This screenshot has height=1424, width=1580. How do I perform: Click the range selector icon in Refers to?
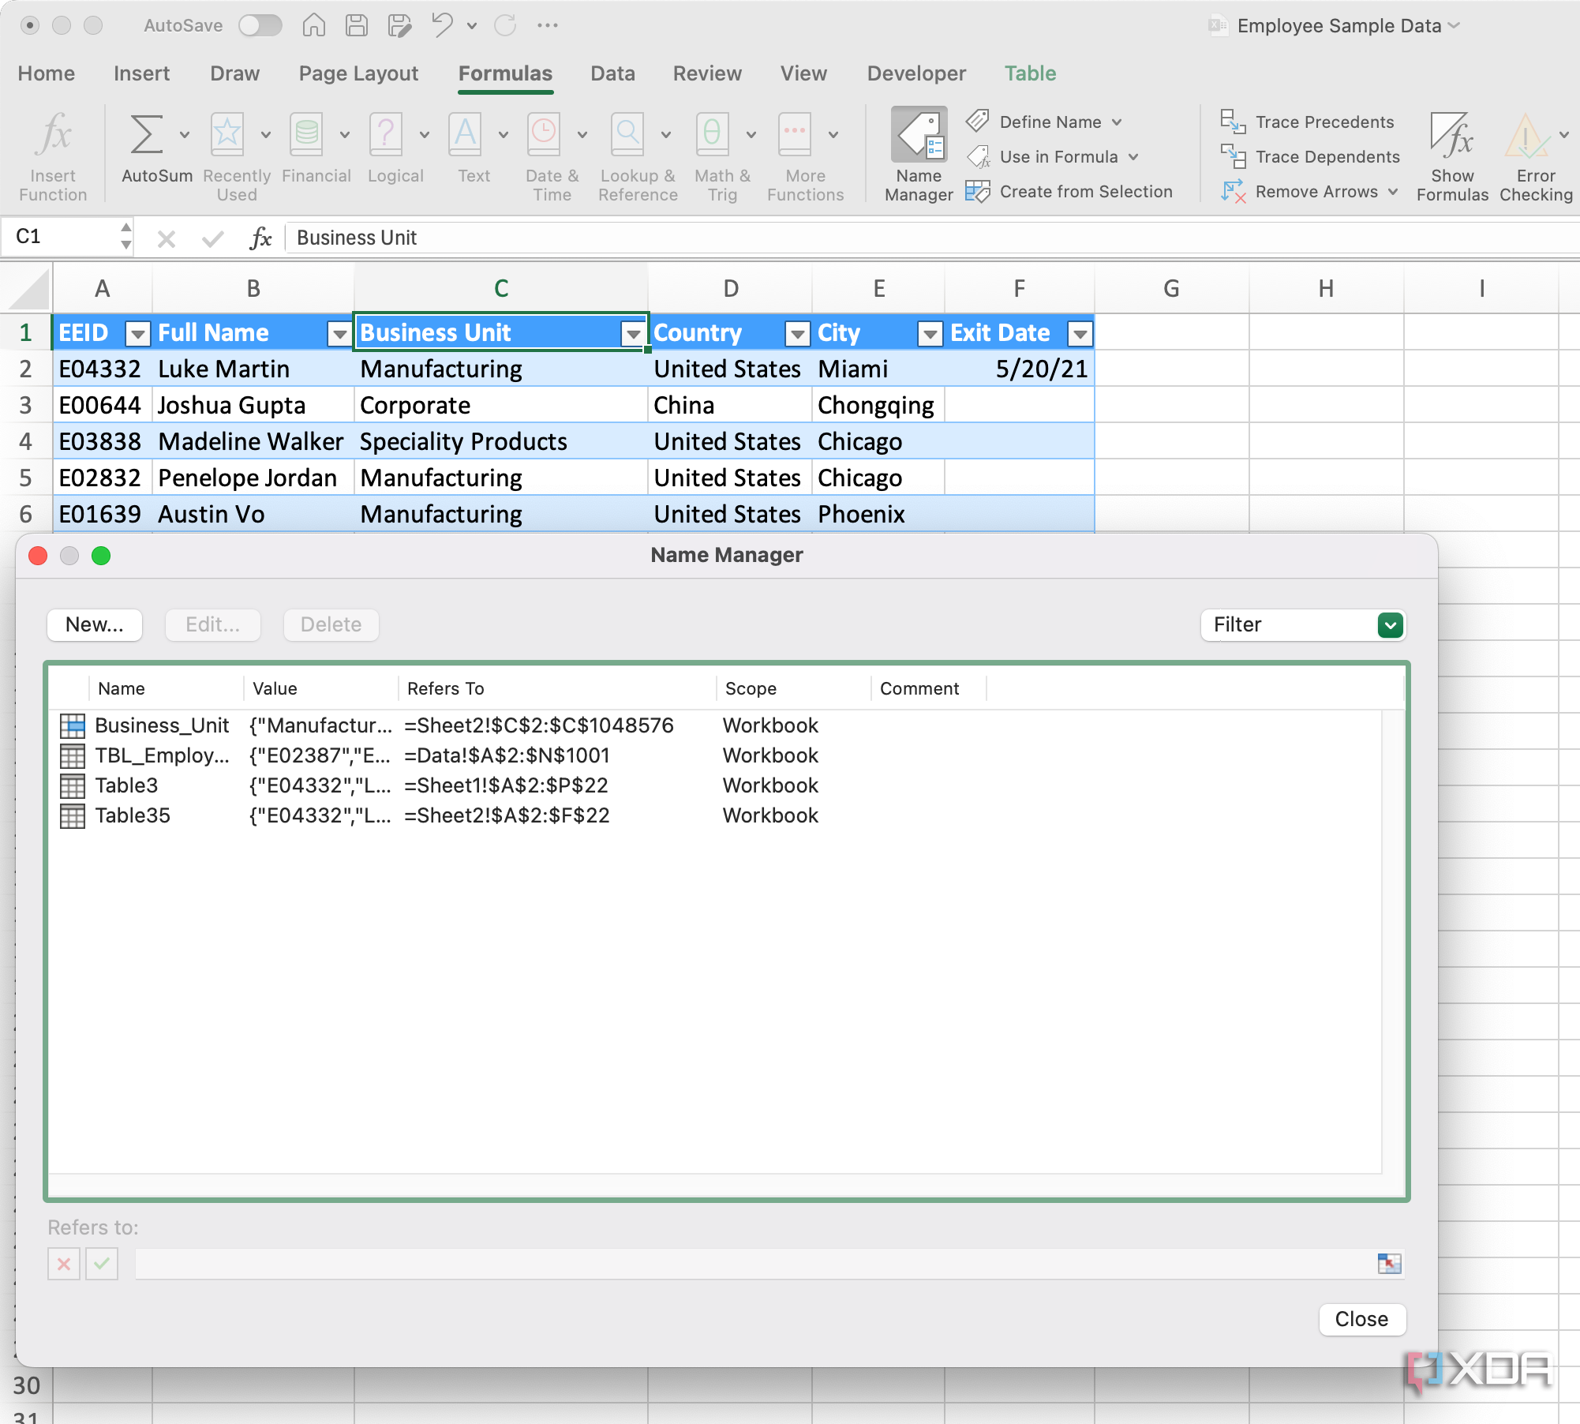coord(1389,1263)
